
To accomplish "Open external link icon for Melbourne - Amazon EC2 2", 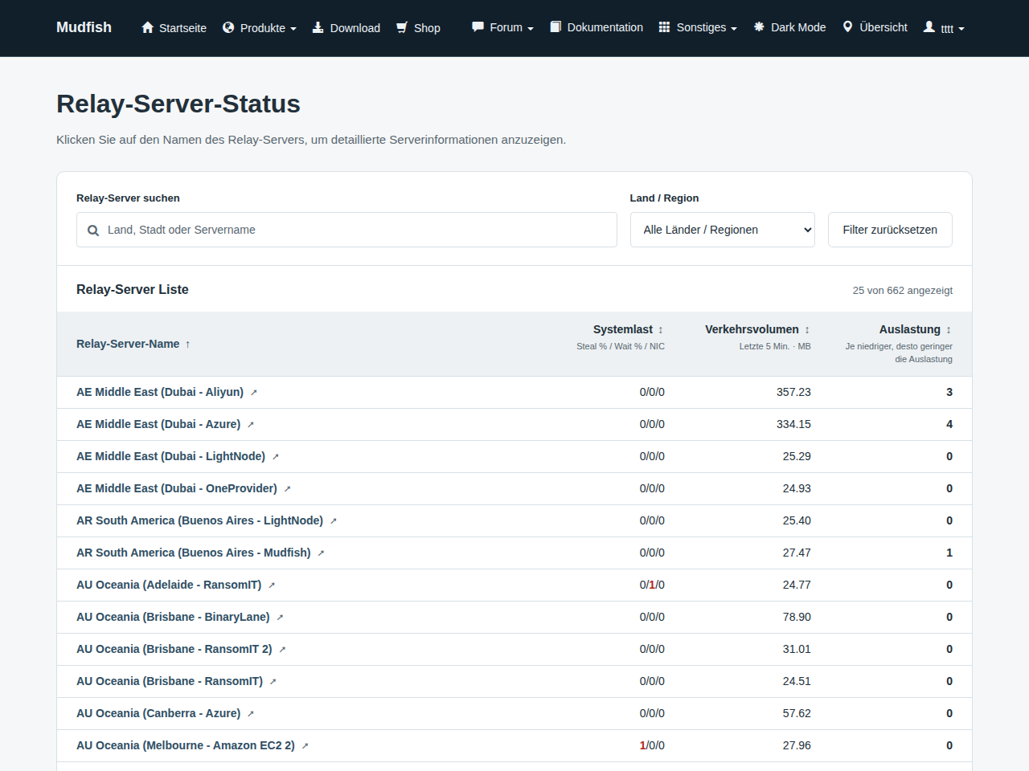I will click(305, 746).
